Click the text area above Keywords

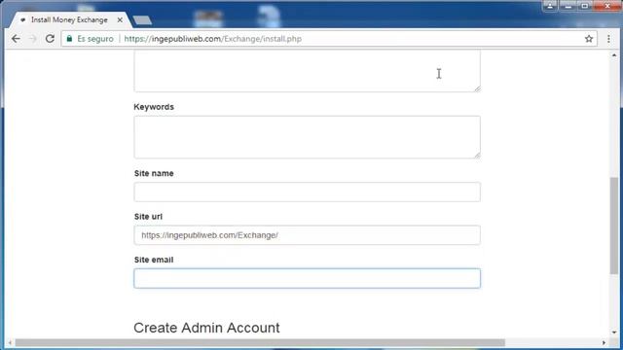[308, 71]
